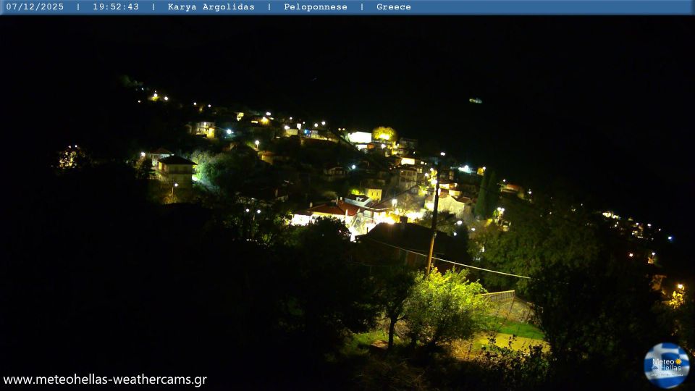Open the www.meteohellas-weathercams.gr watermark link

click(x=105, y=379)
